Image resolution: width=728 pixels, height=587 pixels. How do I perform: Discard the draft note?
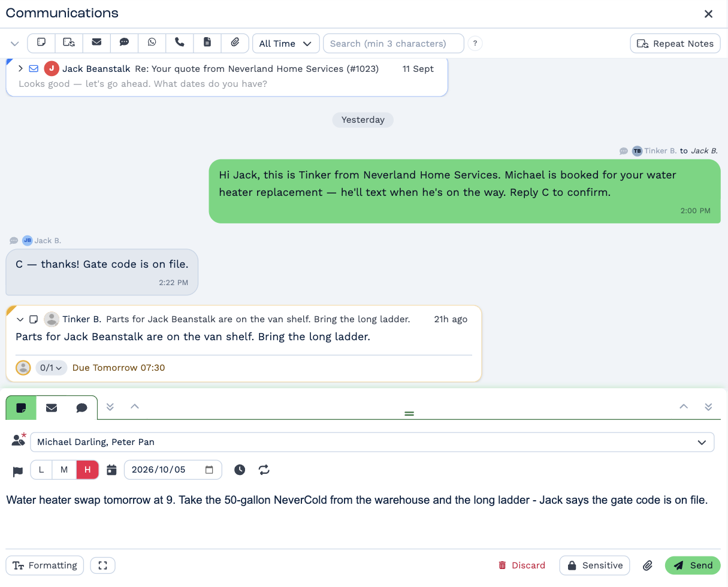522,565
